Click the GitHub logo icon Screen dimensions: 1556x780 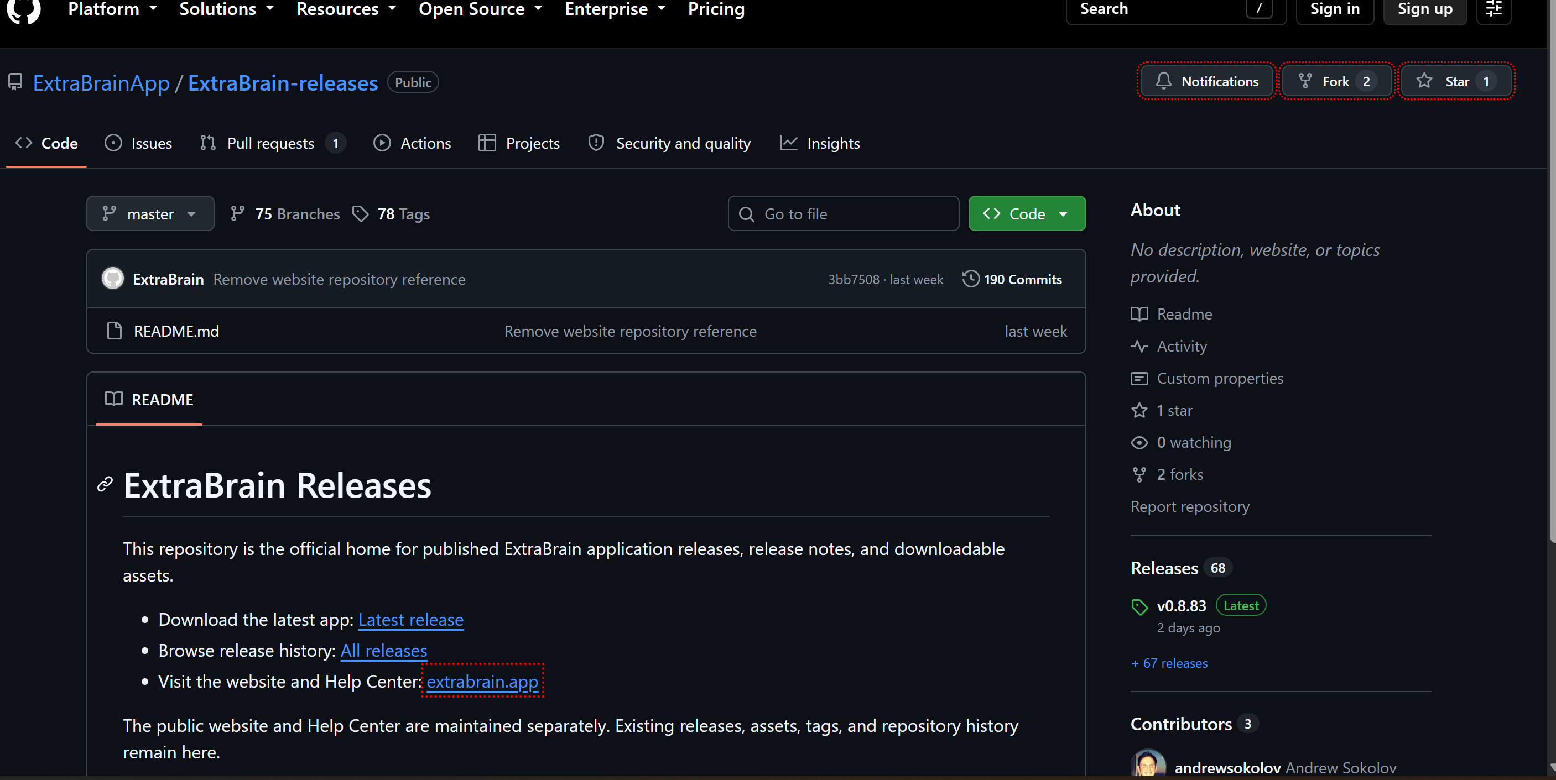pyautogui.click(x=23, y=9)
